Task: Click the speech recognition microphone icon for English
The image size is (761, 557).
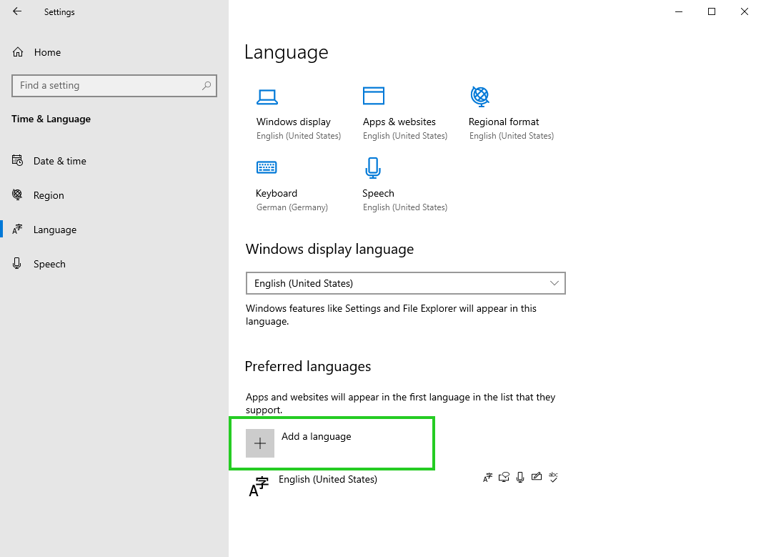Action: tap(520, 477)
